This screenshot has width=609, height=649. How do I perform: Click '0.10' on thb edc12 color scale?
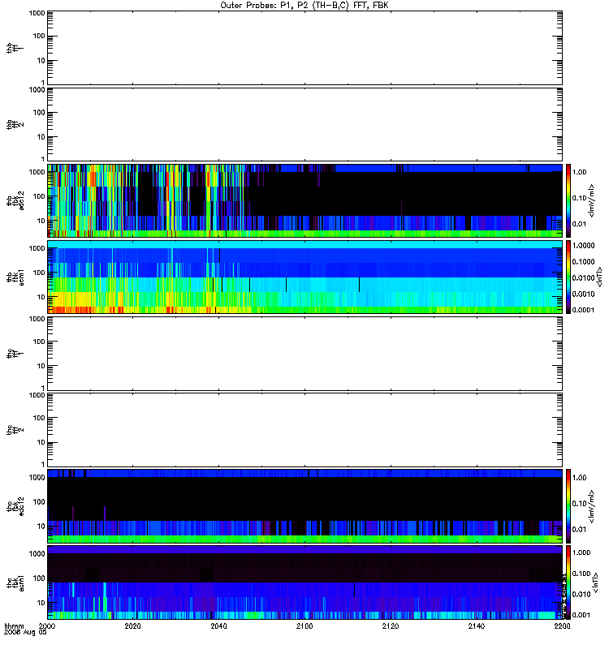[x=580, y=198]
